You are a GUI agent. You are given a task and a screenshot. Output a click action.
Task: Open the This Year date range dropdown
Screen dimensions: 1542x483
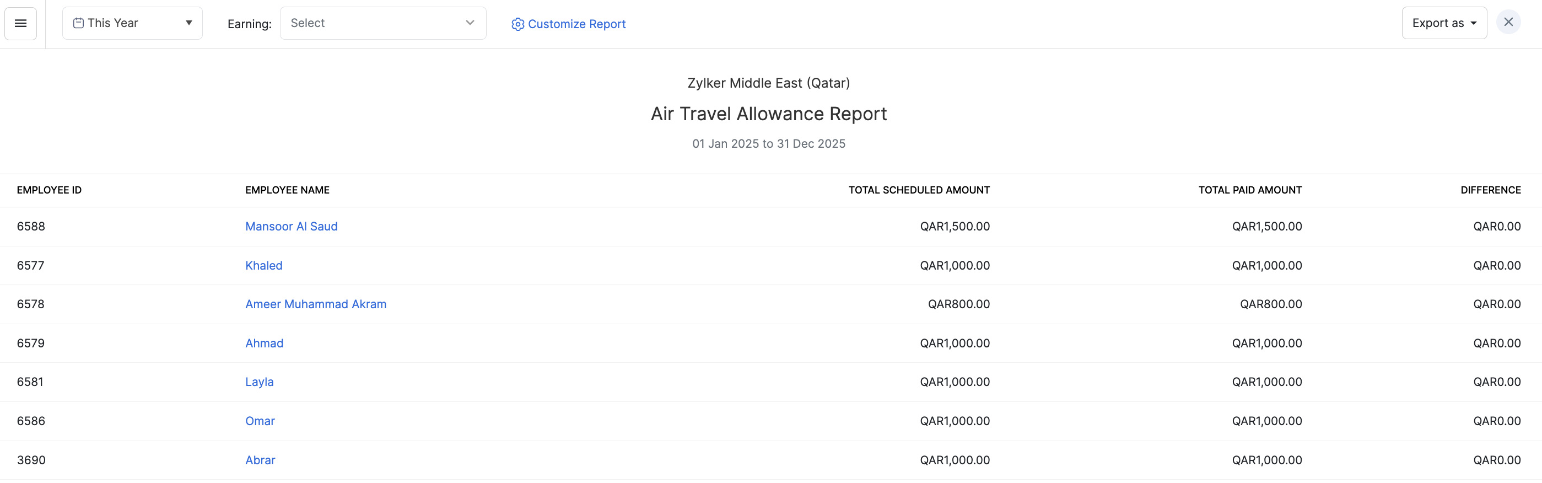coord(132,23)
